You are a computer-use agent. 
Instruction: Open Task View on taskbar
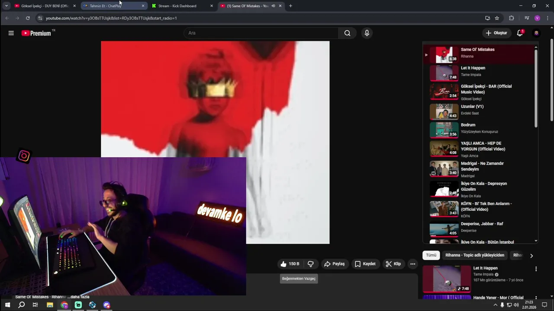click(x=35, y=305)
